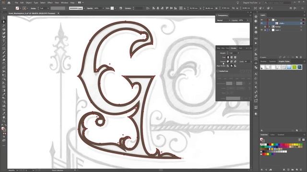
Task: Open the Object menu
Action: pos(29,3)
